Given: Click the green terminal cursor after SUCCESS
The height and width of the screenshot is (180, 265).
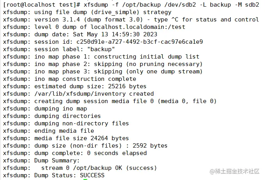Looking at the screenshot, I should (85, 178).
